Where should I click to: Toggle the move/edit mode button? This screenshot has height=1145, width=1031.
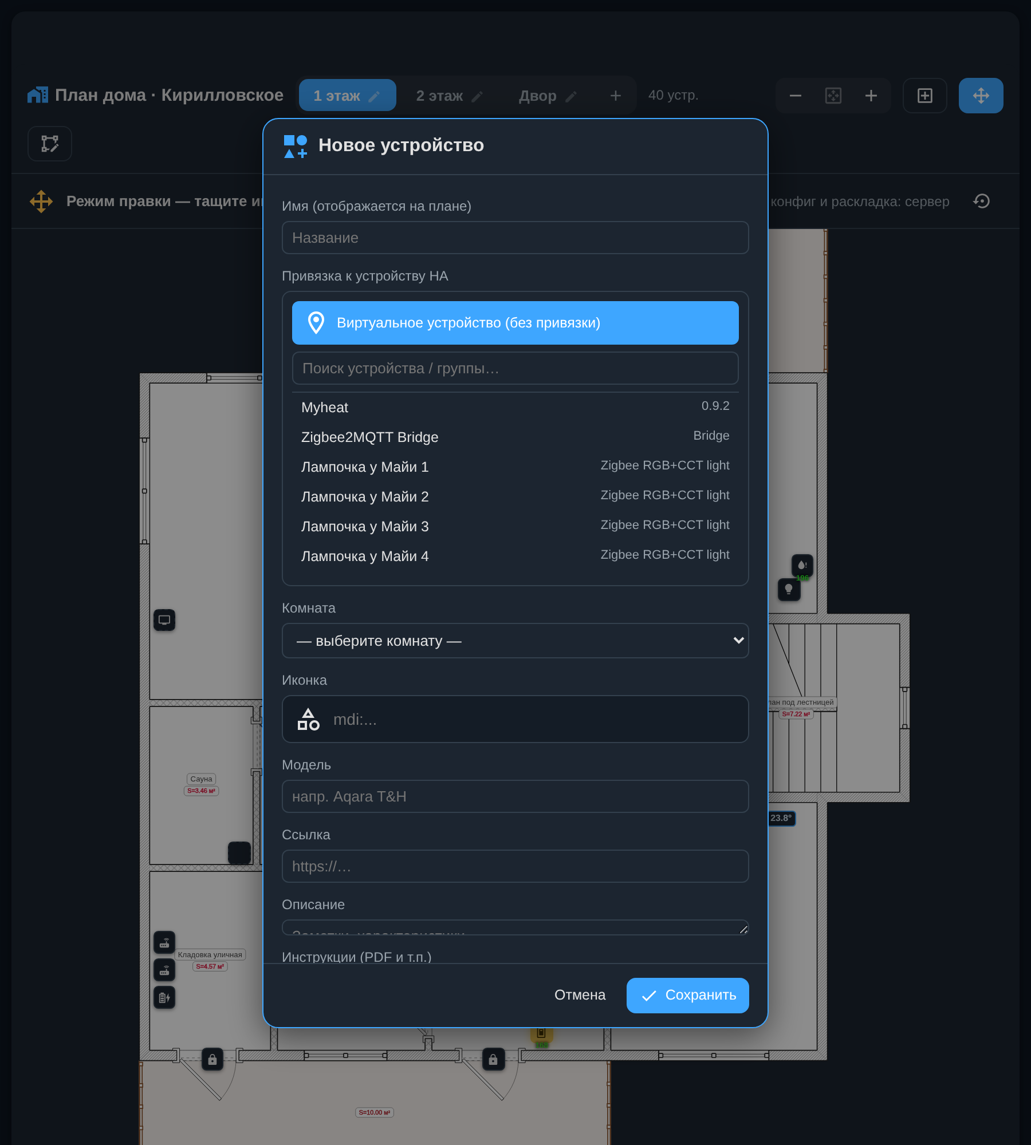coord(981,96)
